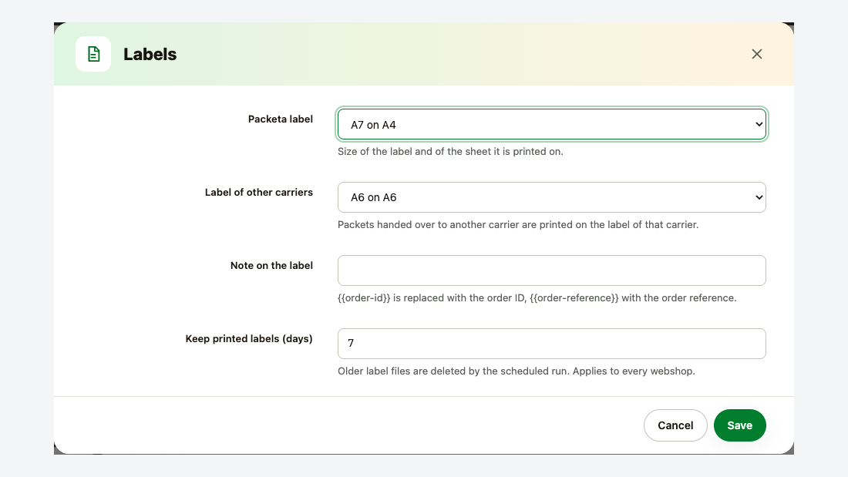
Task: Click the Keep printed labels days field
Action: [552, 344]
